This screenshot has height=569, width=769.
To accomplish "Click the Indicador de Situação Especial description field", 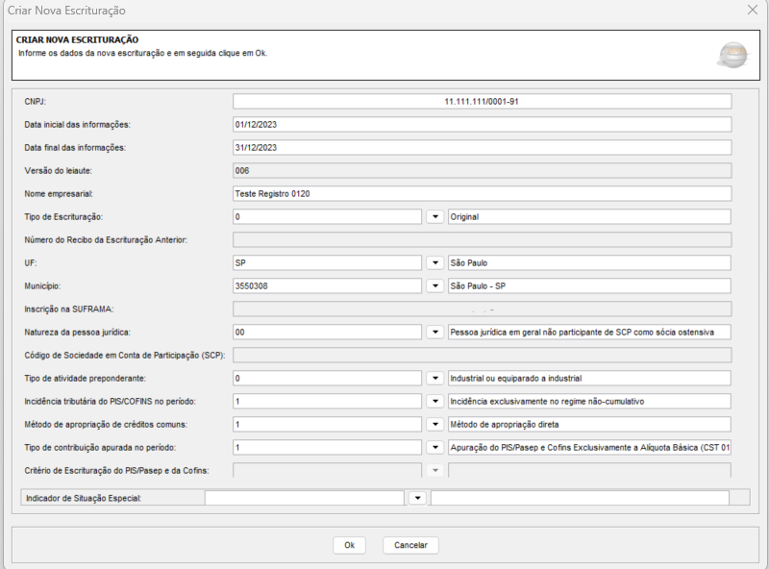I will pos(580,498).
